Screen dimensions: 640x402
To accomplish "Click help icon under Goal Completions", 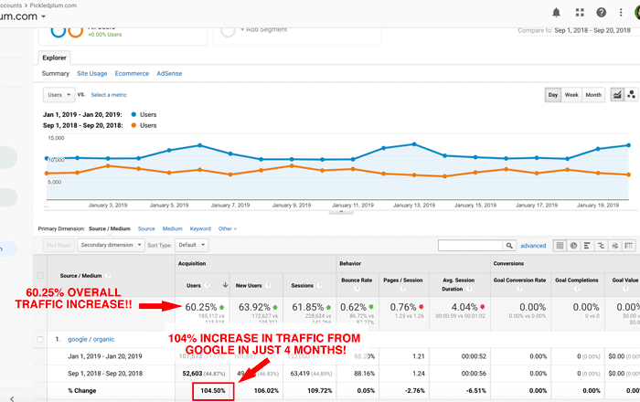I will tap(577, 289).
